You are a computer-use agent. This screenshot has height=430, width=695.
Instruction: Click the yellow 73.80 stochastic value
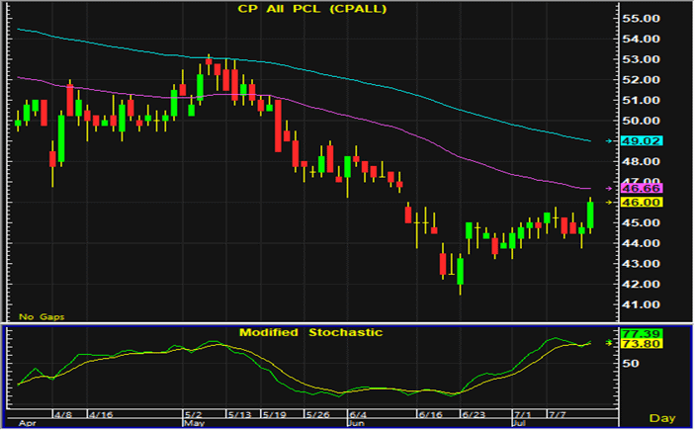642,344
